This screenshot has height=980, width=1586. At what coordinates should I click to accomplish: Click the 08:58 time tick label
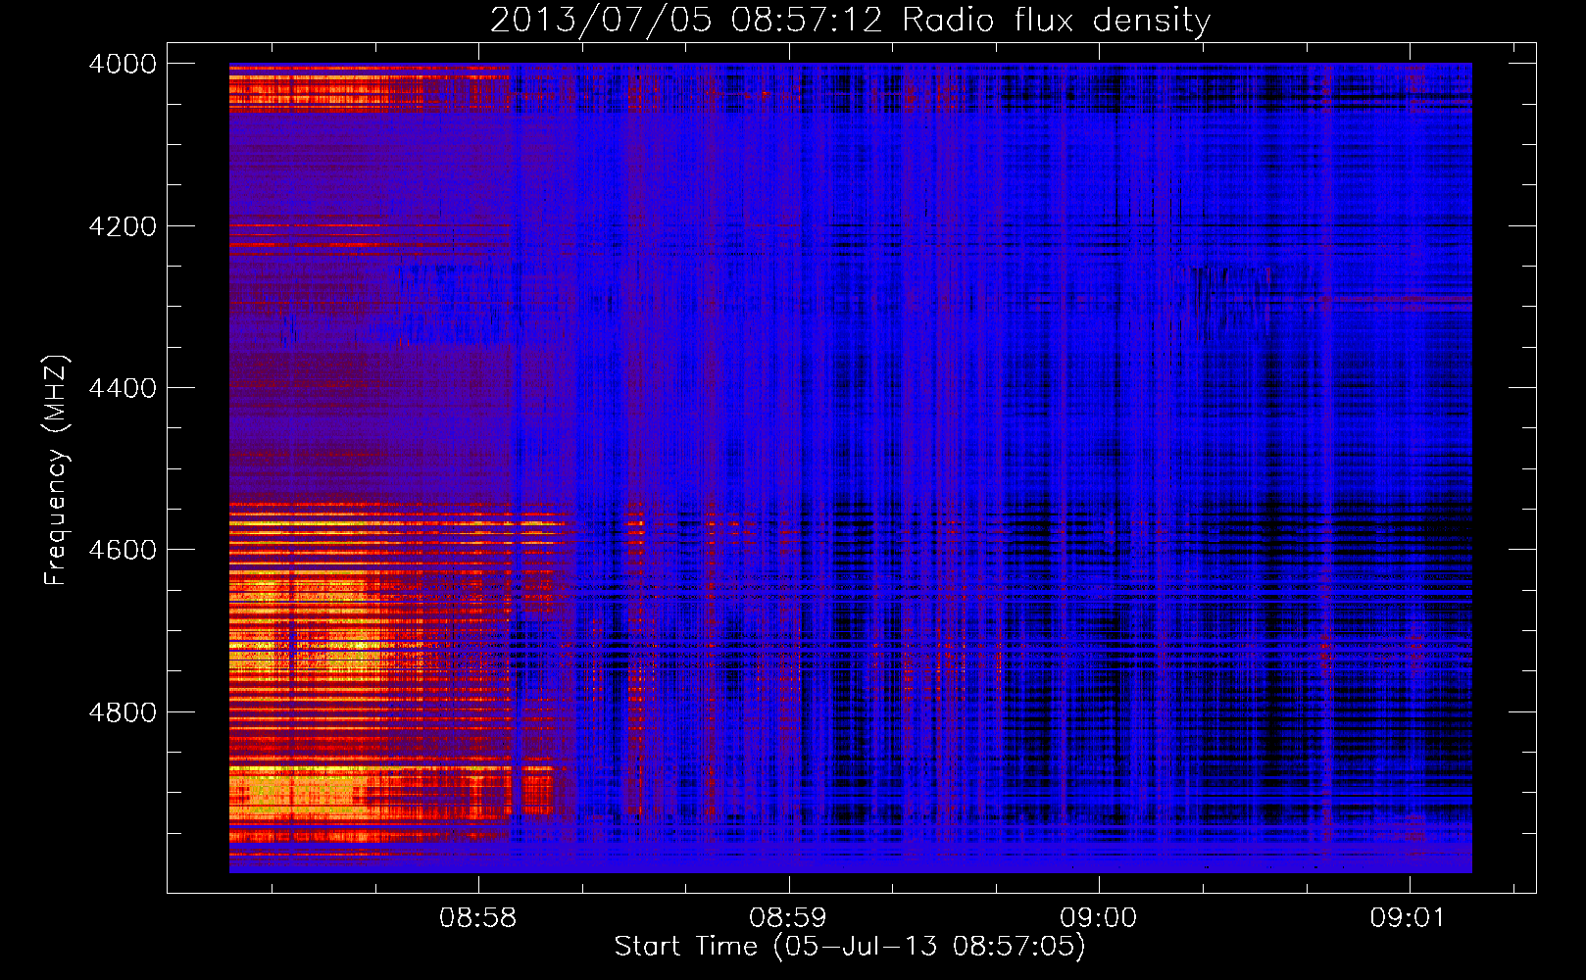coord(478,917)
